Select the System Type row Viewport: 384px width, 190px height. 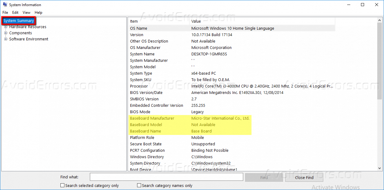pos(141,73)
